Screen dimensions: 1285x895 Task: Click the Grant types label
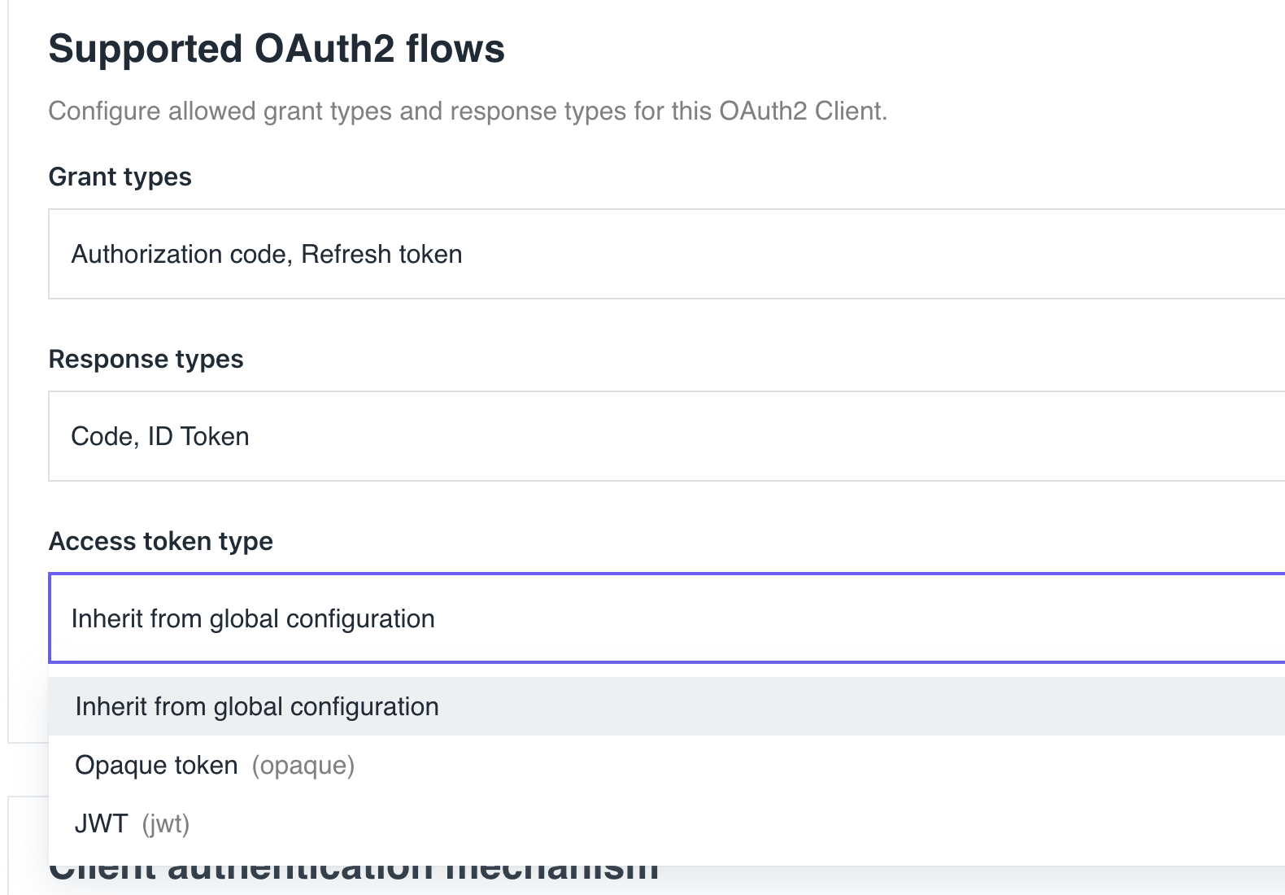(x=120, y=177)
